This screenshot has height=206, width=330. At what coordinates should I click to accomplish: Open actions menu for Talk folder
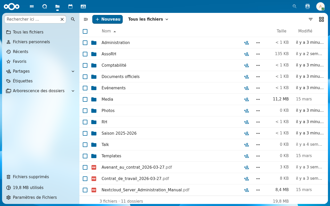(258, 145)
